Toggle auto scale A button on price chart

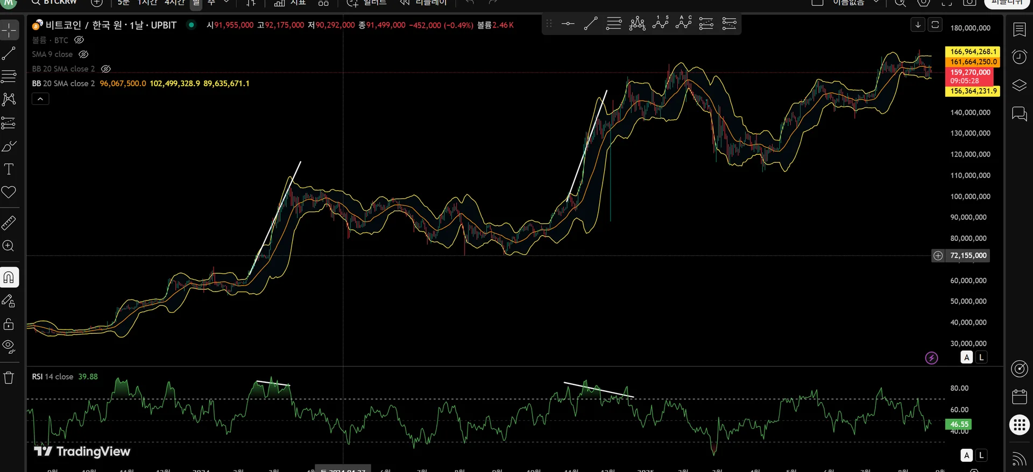pyautogui.click(x=967, y=357)
